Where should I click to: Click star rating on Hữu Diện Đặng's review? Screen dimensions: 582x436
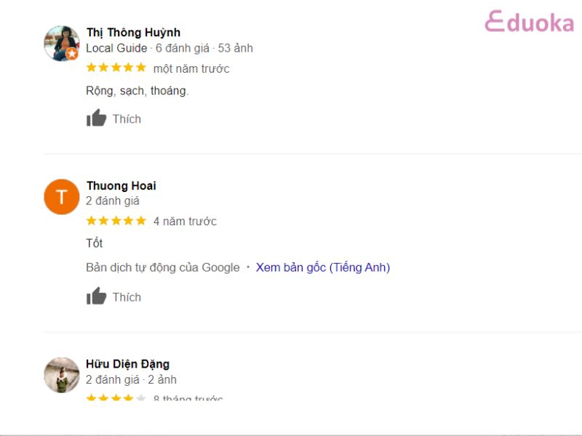pyautogui.click(x=116, y=397)
